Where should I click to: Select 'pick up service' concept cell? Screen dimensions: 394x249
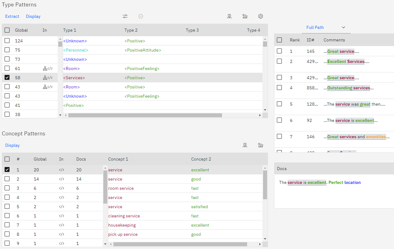click(x=123, y=234)
